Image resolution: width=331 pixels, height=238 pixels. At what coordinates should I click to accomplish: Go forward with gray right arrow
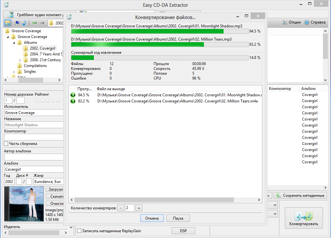(x=42, y=23)
